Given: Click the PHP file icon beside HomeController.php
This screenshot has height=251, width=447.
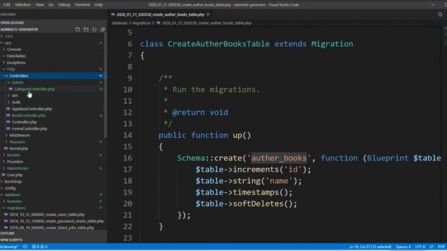Looking at the screenshot, I should (8, 128).
